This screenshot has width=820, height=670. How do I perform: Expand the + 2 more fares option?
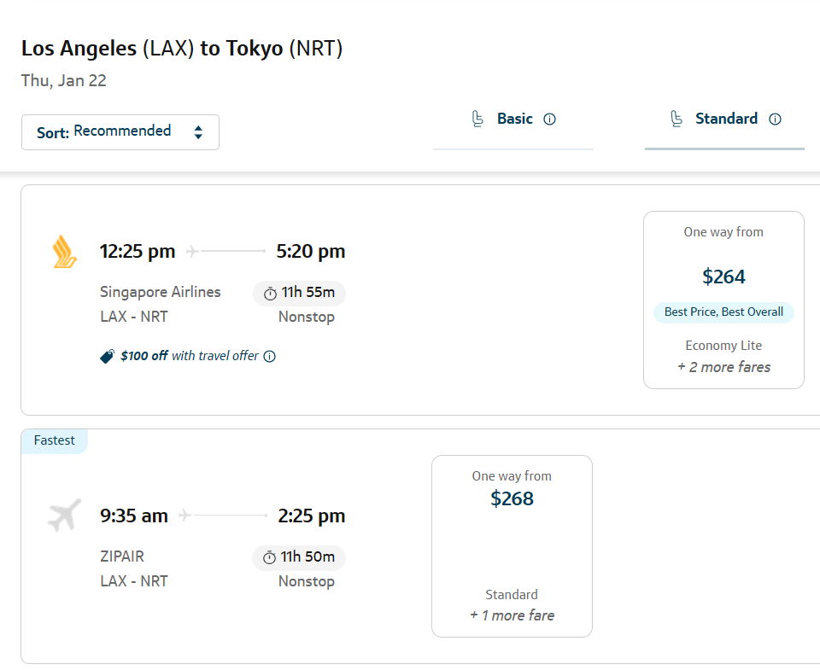point(723,367)
